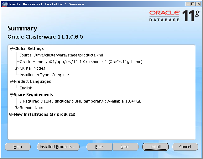Image resolution: width=203 pixels, height=159 pixels.
Task: Select the English language entry
Action: tap(26, 88)
